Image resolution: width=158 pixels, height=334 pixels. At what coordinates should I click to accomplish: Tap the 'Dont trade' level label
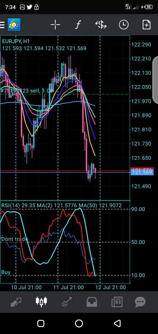coord(14,239)
